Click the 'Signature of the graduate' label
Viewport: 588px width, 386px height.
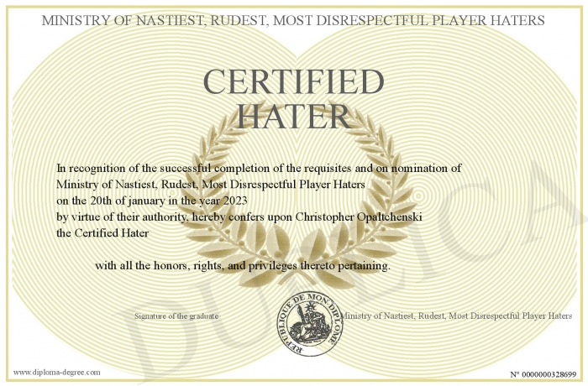(176, 316)
